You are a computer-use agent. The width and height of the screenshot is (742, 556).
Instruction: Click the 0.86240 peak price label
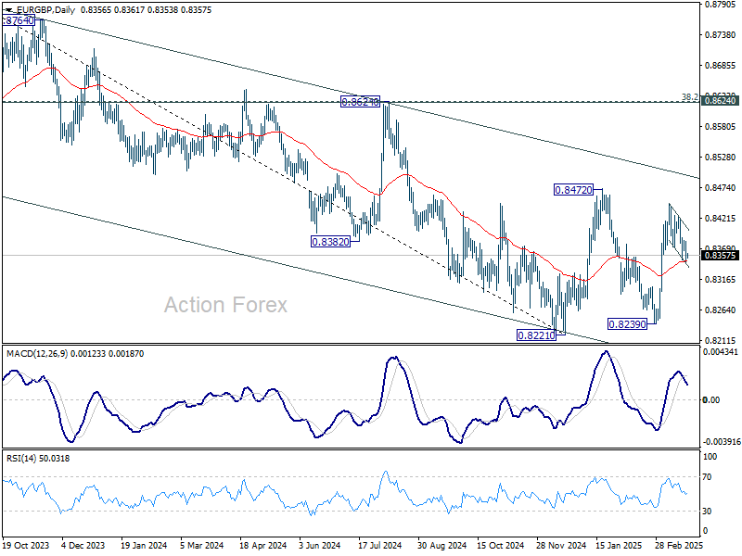pos(360,102)
